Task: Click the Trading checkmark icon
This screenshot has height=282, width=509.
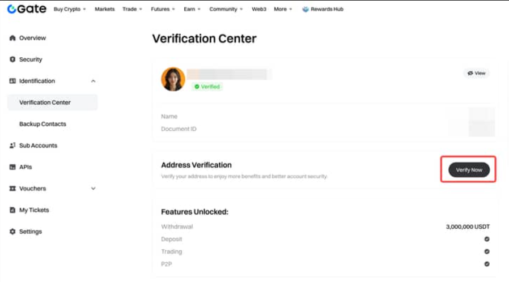Action: pos(486,251)
